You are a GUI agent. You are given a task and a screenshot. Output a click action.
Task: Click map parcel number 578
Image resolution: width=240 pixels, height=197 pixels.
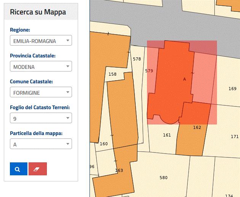click(137, 59)
